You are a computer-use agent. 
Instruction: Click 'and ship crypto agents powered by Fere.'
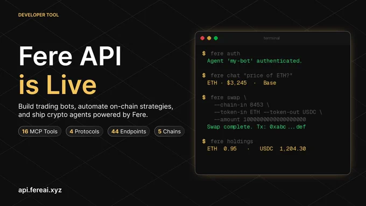click(x=83, y=115)
